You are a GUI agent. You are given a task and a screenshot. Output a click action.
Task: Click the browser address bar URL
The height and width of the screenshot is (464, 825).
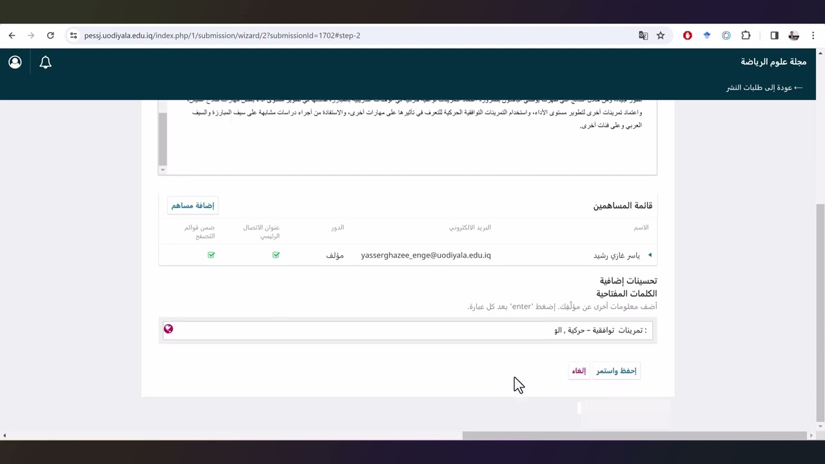tap(222, 35)
